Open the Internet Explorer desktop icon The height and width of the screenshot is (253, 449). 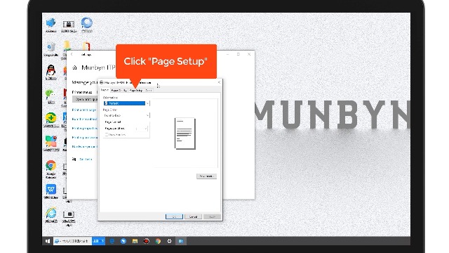[x=51, y=215]
